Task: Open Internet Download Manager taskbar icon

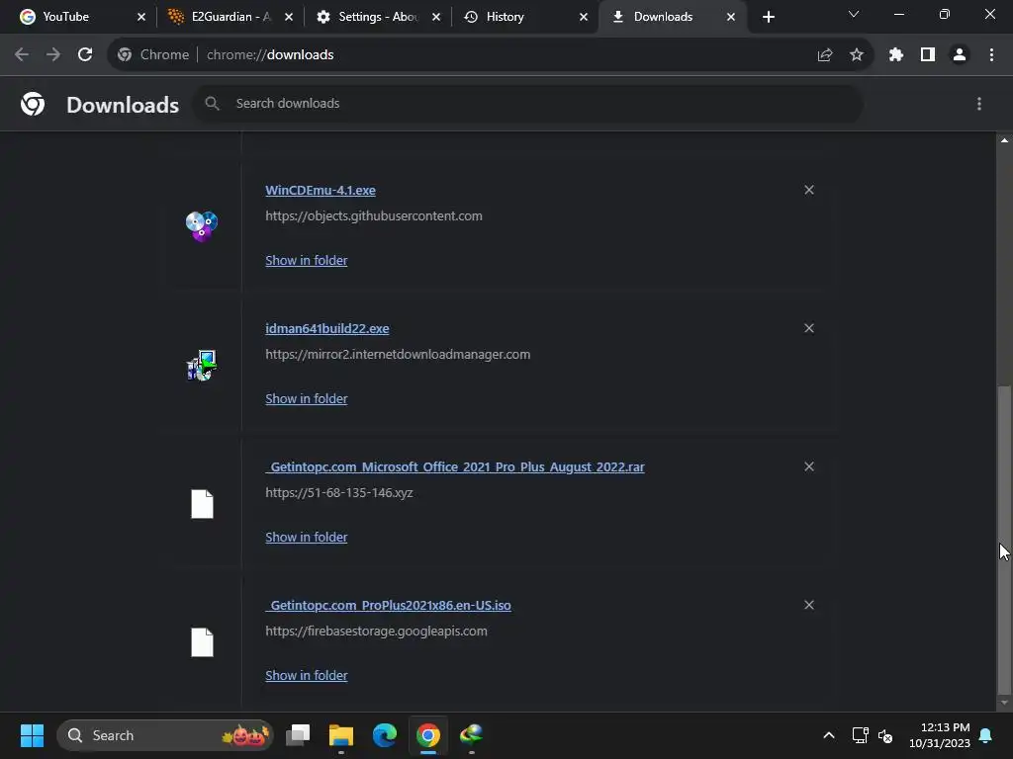Action: click(x=471, y=735)
